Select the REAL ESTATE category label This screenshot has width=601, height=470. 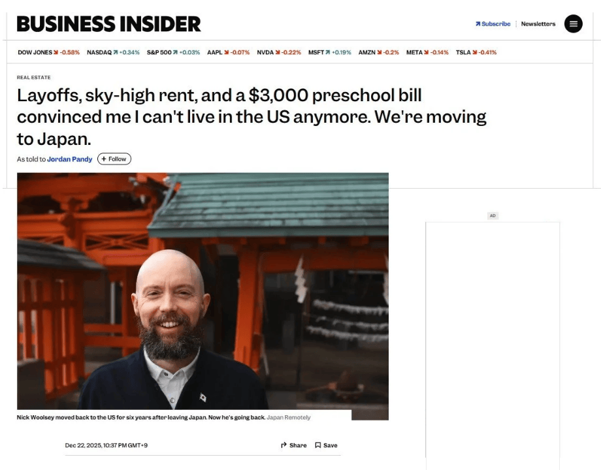(x=34, y=78)
